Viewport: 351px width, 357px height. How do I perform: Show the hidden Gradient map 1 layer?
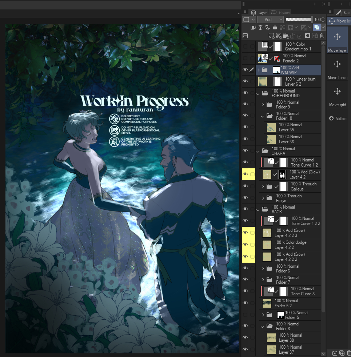tap(245, 46)
